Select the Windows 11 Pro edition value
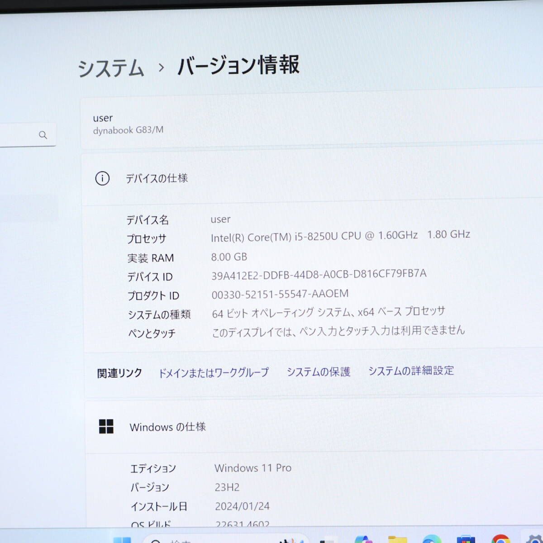543x543 pixels. tap(253, 468)
